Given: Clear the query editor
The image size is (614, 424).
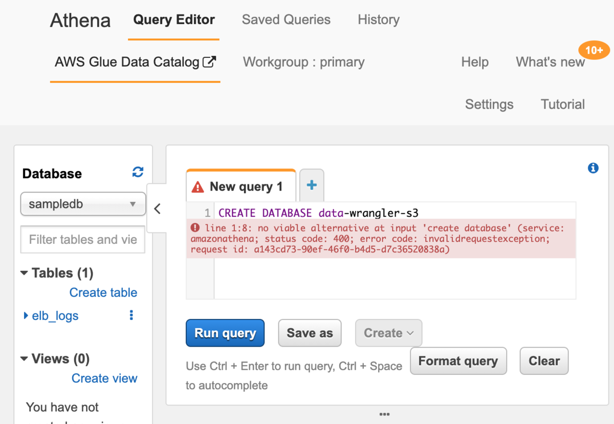Looking at the screenshot, I should (544, 361).
